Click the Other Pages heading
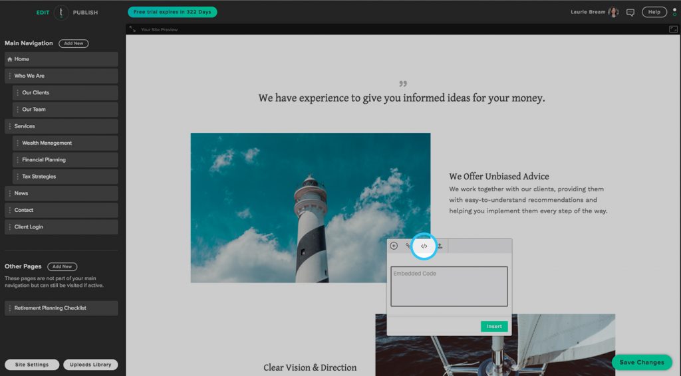The image size is (681, 376). pos(23,266)
